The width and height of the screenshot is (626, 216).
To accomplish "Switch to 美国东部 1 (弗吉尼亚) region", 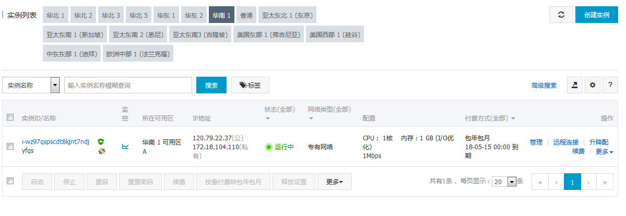I will click(269, 34).
